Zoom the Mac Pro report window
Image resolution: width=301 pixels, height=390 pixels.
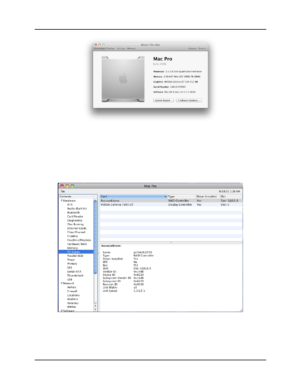click(72, 186)
